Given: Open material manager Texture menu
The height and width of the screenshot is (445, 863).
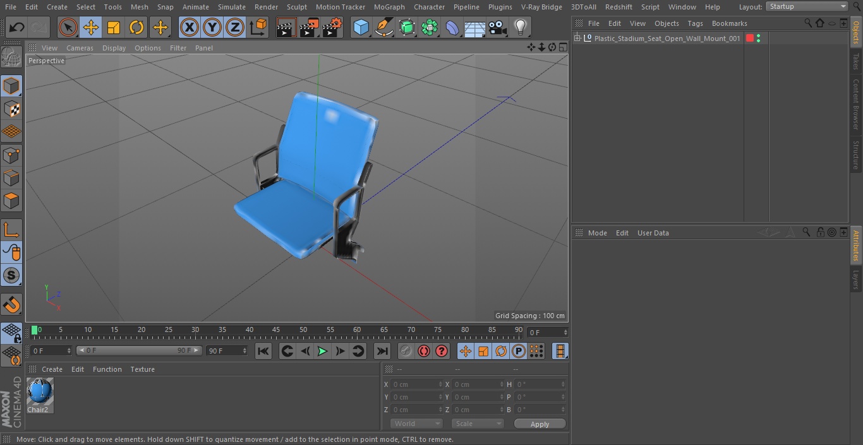Looking at the screenshot, I should [142, 369].
